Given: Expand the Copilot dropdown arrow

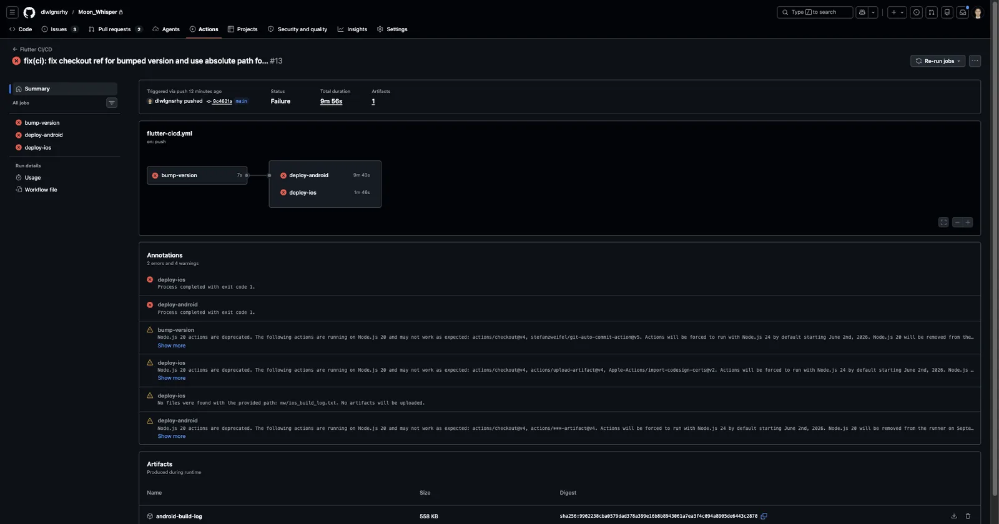Looking at the screenshot, I should pyautogui.click(x=873, y=12).
